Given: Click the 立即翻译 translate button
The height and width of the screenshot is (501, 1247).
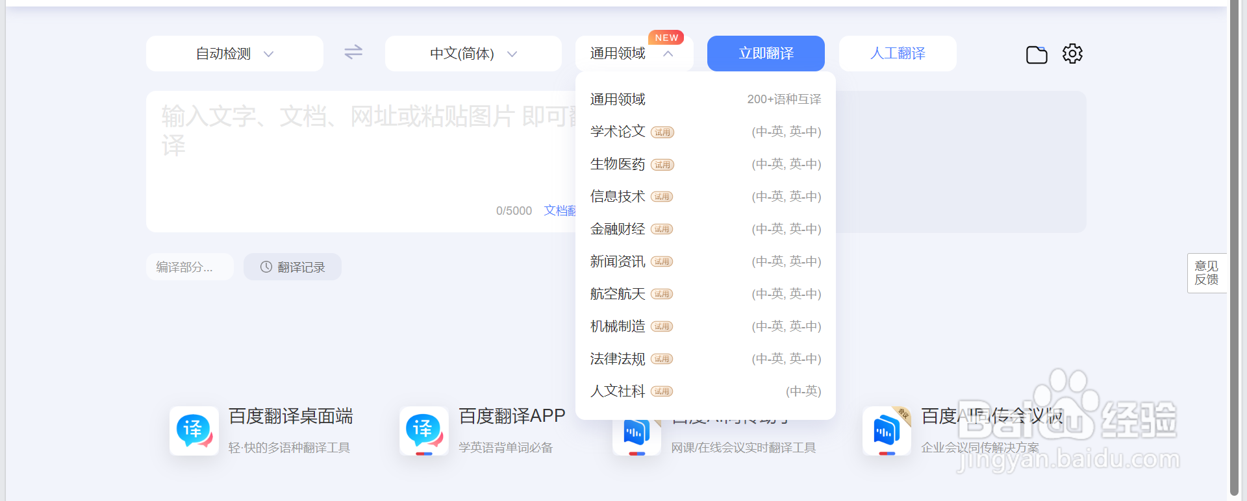Looking at the screenshot, I should coord(766,53).
